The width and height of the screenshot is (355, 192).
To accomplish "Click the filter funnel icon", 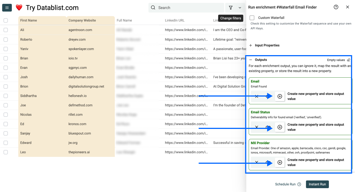I will point(231,8).
